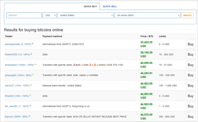
Task: Click Buy on the jmpcoin offer
Action: point(190,116)
